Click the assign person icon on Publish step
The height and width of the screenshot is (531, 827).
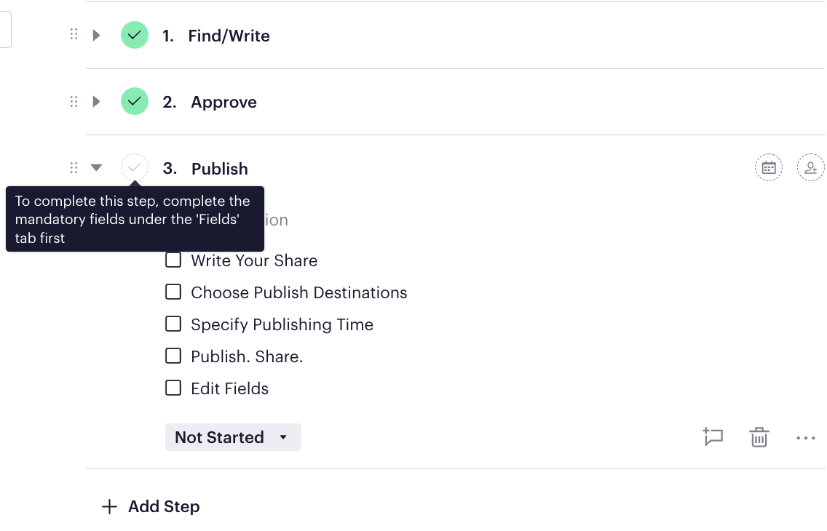811,167
